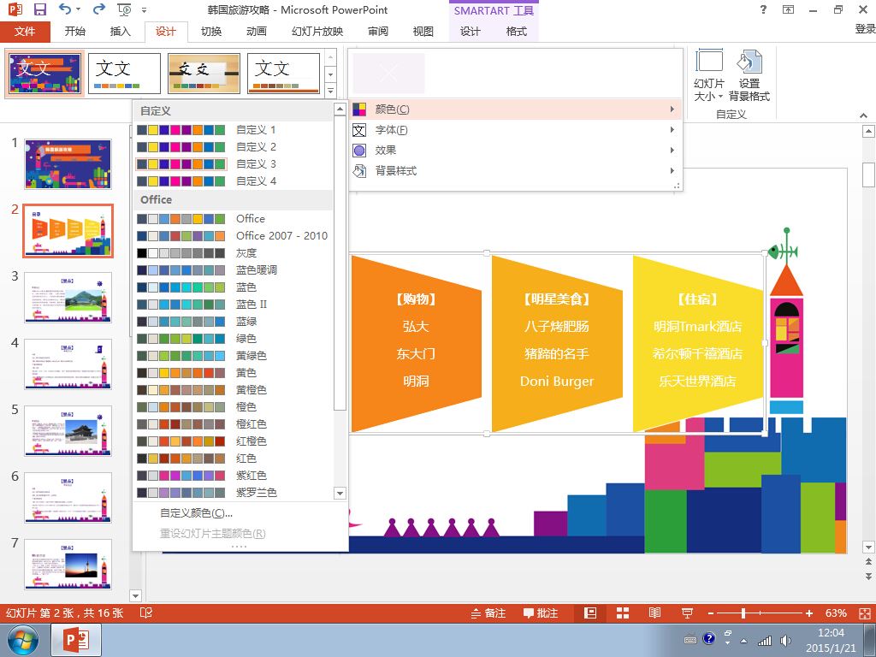
Task: Switch to Reading view icon
Action: point(654,613)
